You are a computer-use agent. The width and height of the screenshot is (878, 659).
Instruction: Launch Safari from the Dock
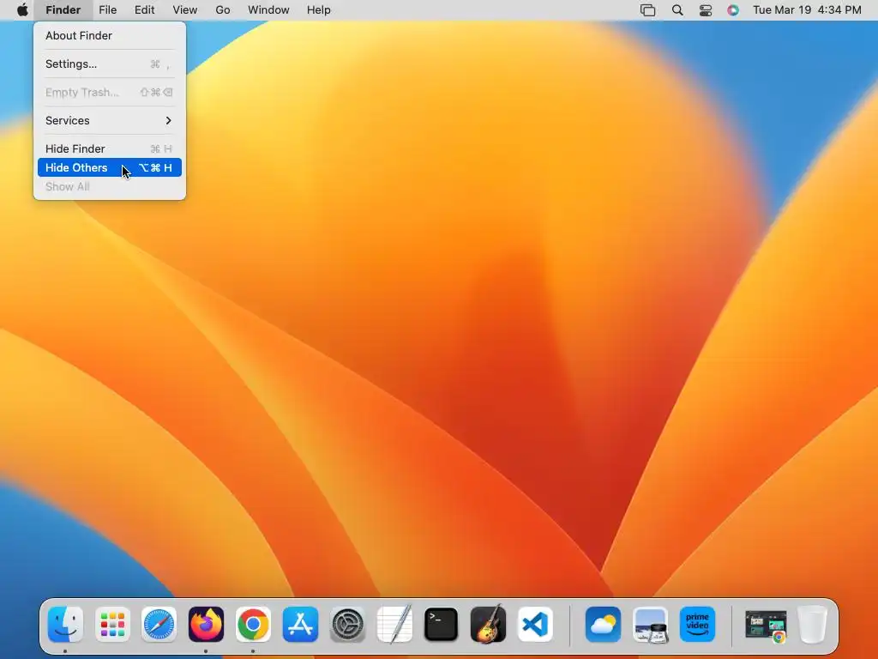click(x=159, y=625)
